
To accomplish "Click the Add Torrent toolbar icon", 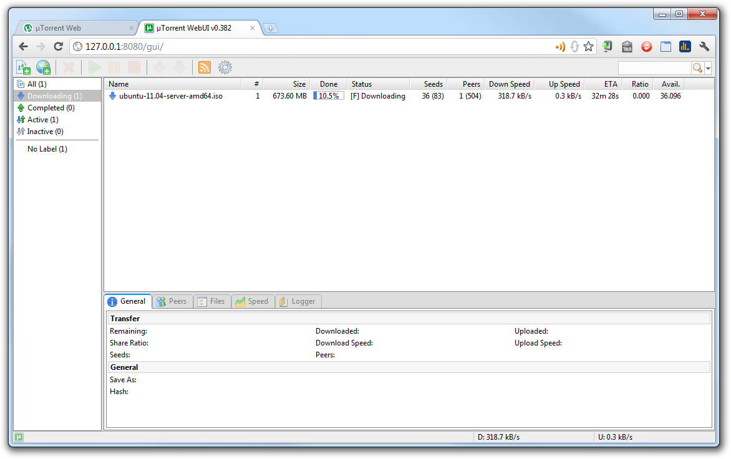I will pyautogui.click(x=23, y=67).
